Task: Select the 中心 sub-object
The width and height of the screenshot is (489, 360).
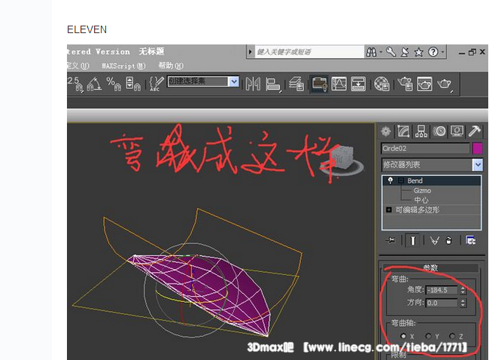Action: pyautogui.click(x=421, y=200)
